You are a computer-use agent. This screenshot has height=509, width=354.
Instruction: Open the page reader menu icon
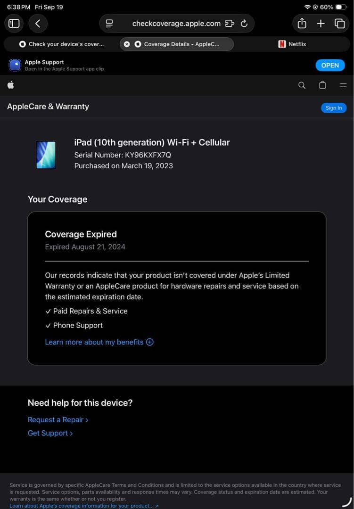click(109, 24)
